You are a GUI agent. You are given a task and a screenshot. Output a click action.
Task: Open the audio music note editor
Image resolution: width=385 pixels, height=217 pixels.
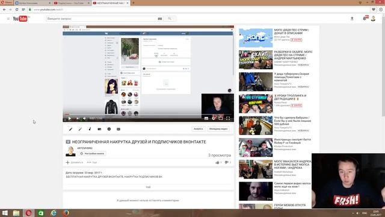(x=90, y=129)
